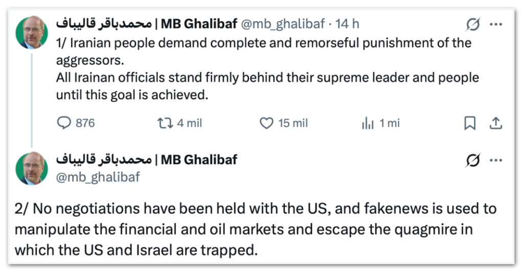Click the 14 h timestamp link
This screenshot has width=523, height=273.
tap(349, 24)
